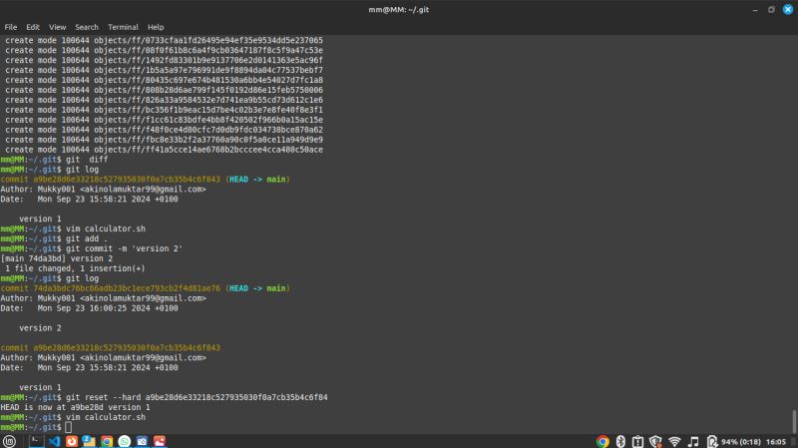This screenshot has width=798, height=448.
Task: Open the file manager taskbar icon
Action: point(89,440)
